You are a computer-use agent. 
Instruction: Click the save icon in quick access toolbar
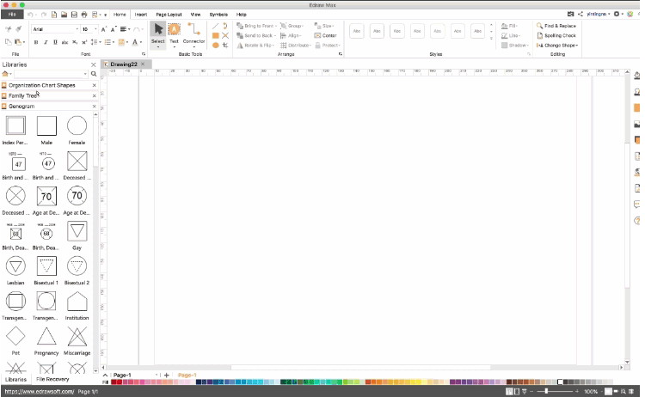pos(74,15)
